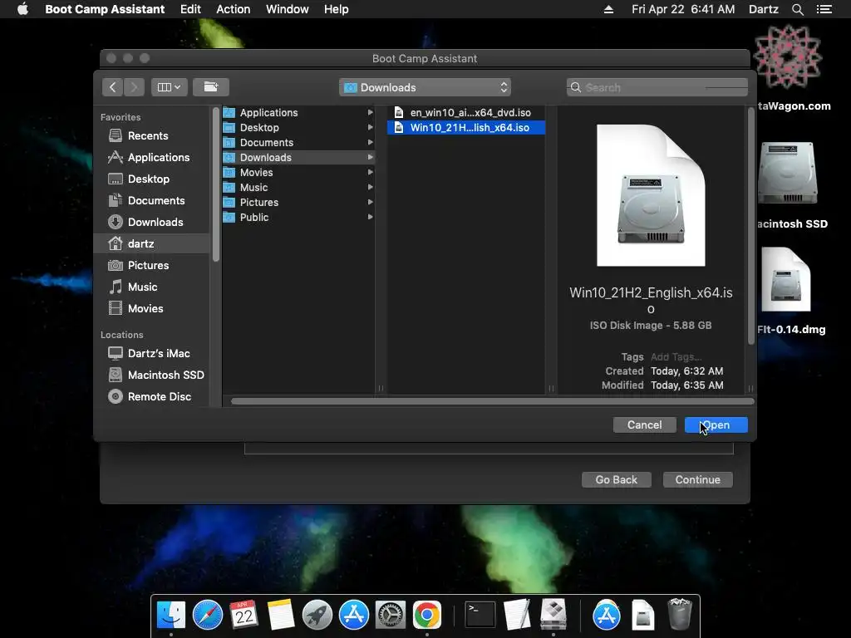Image resolution: width=851 pixels, height=638 pixels.
Task: Click the eject icon in menu bar
Action: pos(608,9)
